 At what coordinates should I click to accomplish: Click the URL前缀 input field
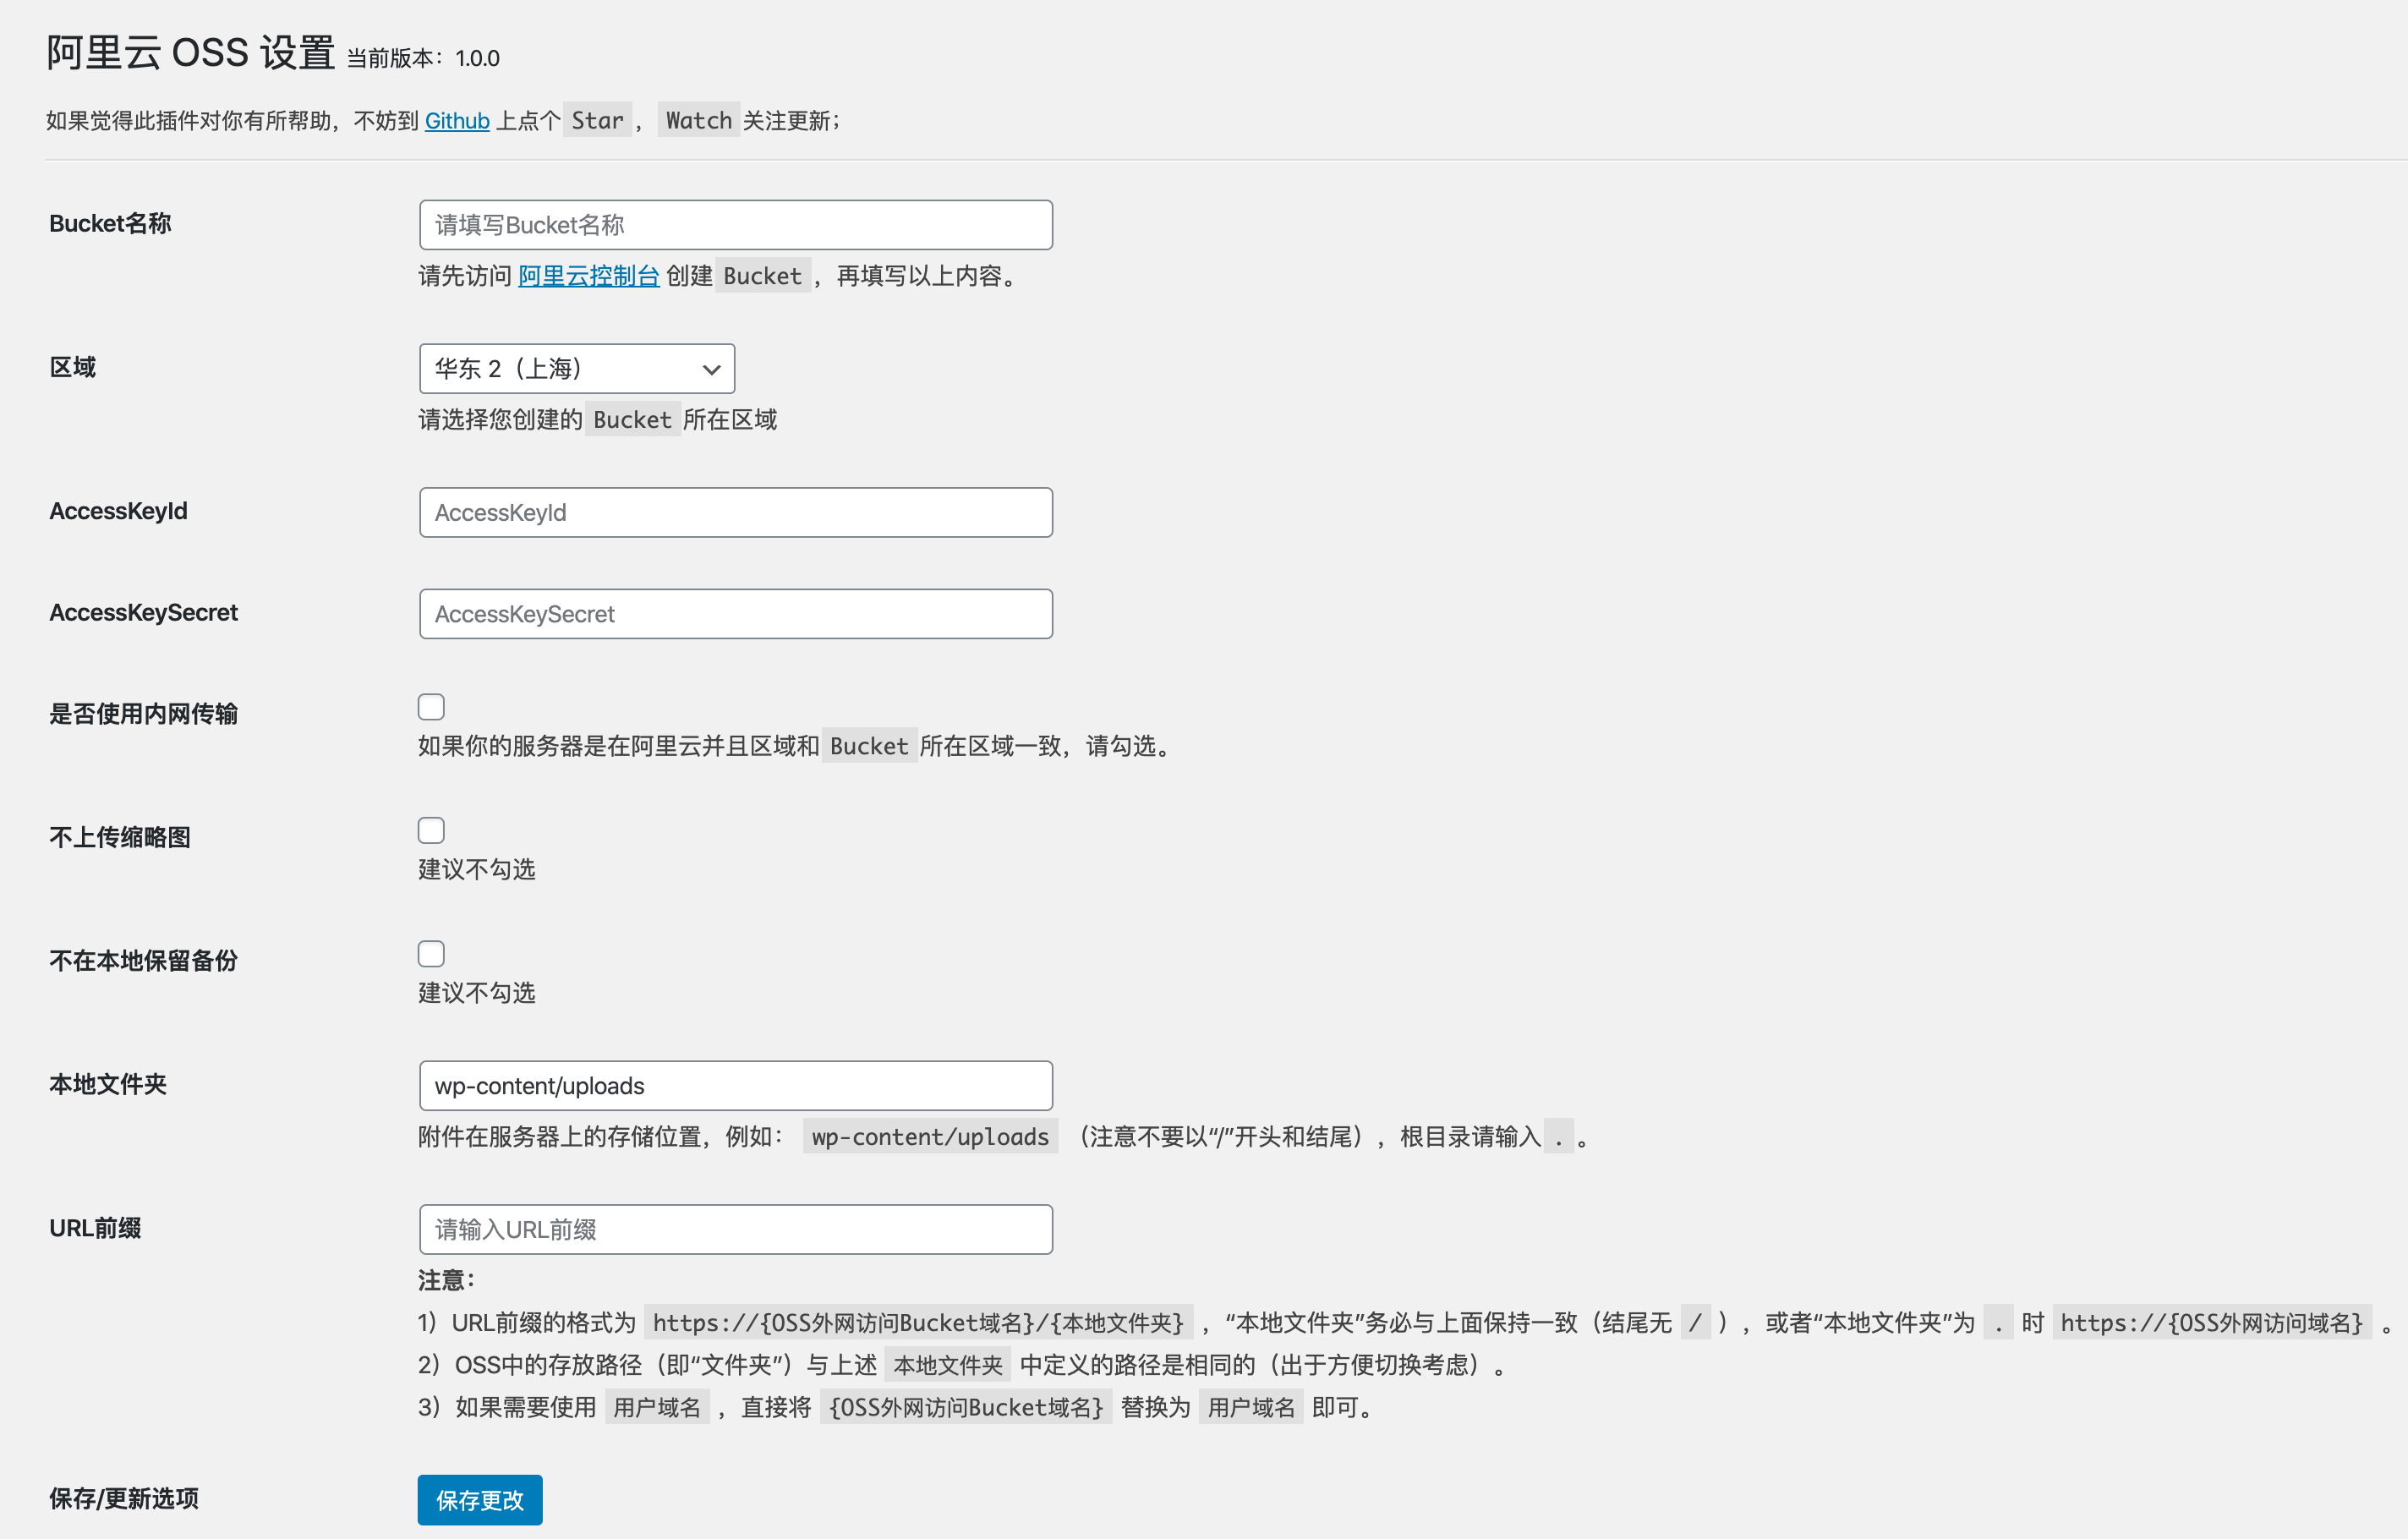(735, 1230)
